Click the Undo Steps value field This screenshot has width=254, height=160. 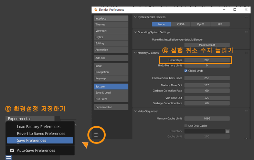[x=207, y=60]
